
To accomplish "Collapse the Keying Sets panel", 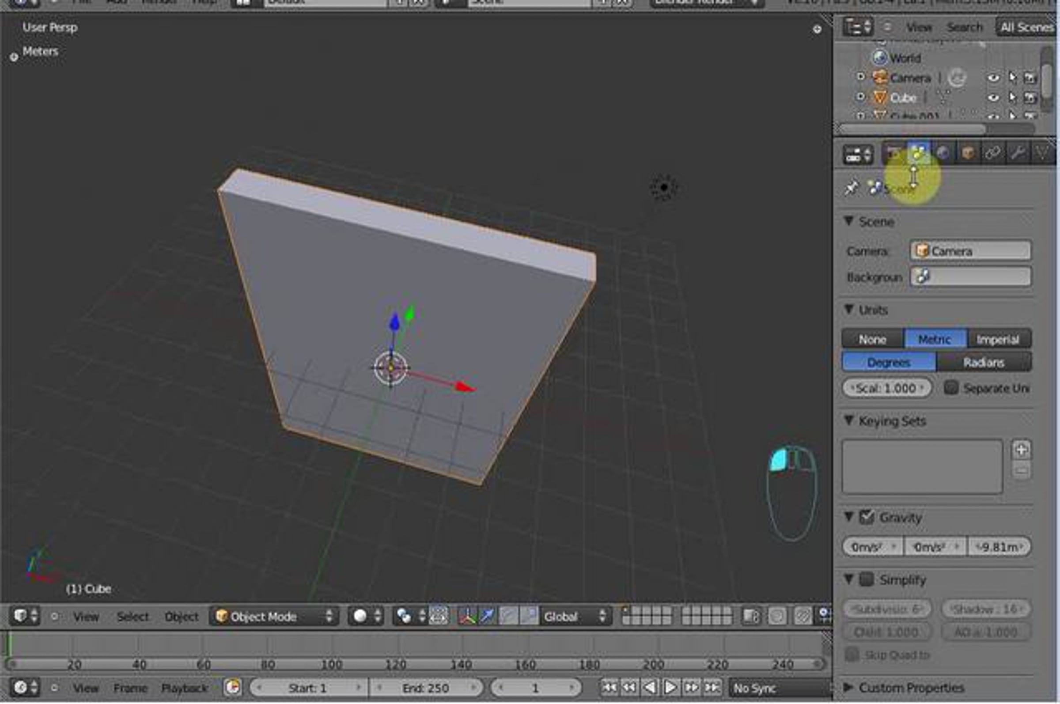I will click(x=848, y=420).
